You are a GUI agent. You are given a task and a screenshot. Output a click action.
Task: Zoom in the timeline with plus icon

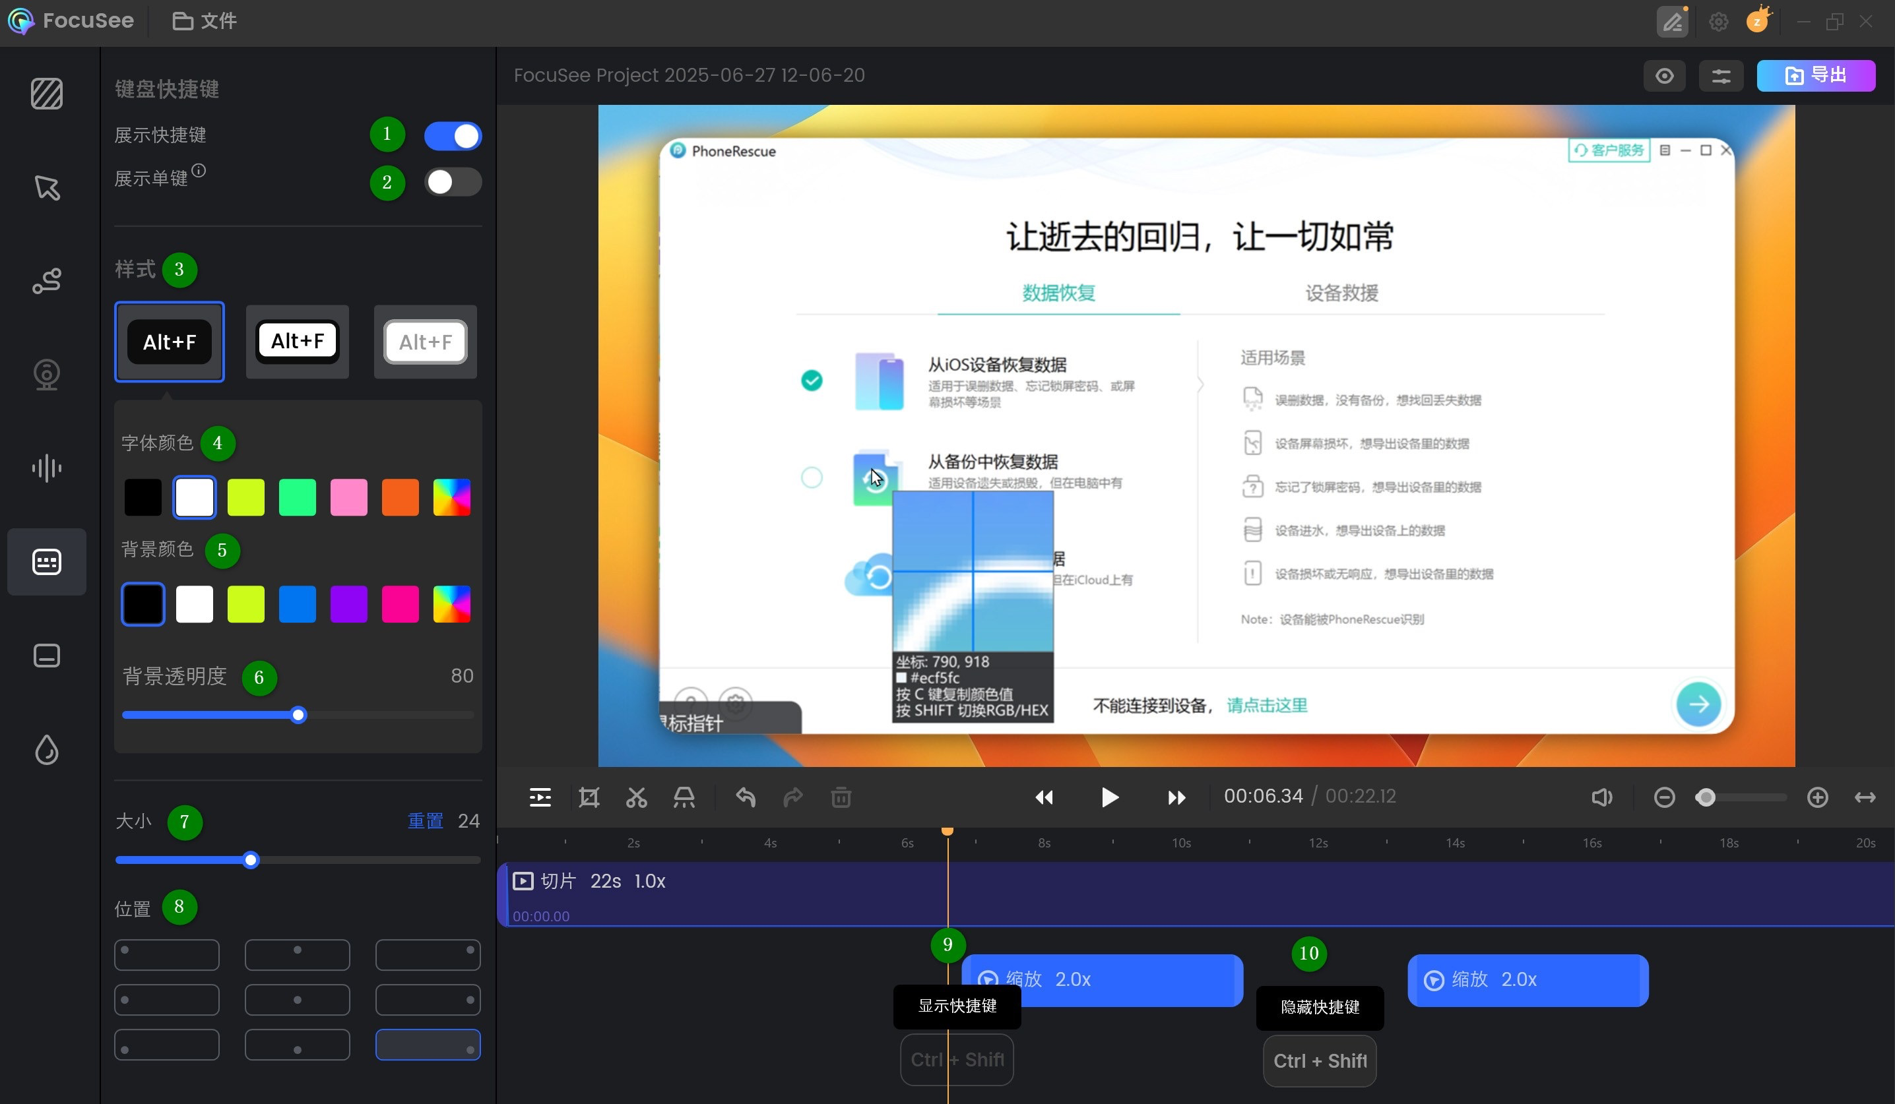(x=1816, y=797)
